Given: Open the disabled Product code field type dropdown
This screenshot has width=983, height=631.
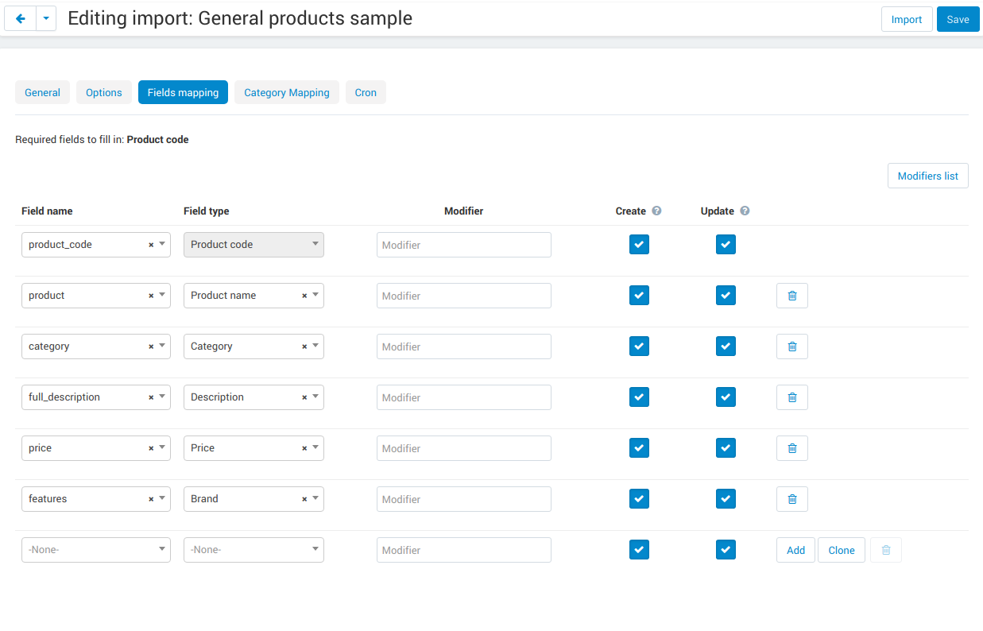Looking at the screenshot, I should 253,245.
